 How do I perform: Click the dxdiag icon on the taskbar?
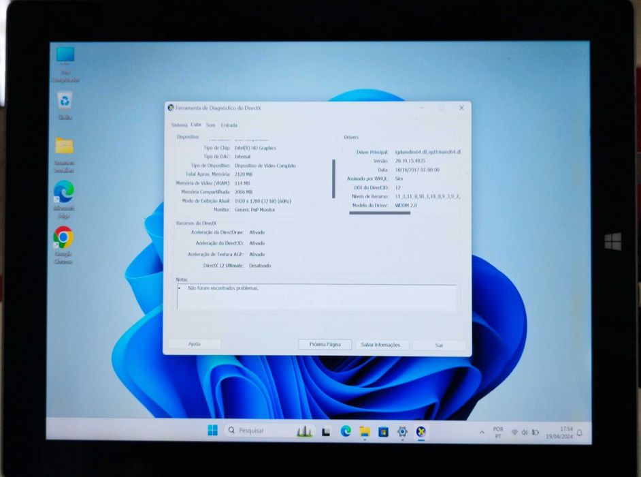[x=421, y=431]
